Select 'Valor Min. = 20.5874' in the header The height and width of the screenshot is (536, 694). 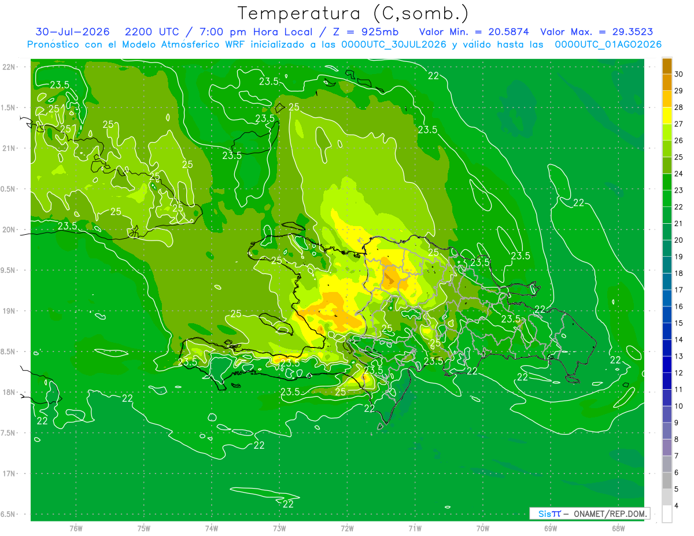[473, 32]
